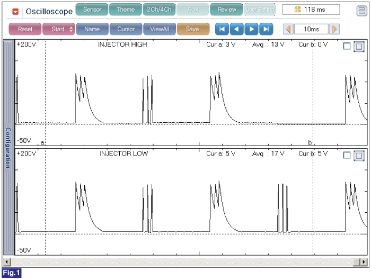The image size is (371, 279).
Task: Click the INJECTOR LOW channel label
Action: coord(123,154)
